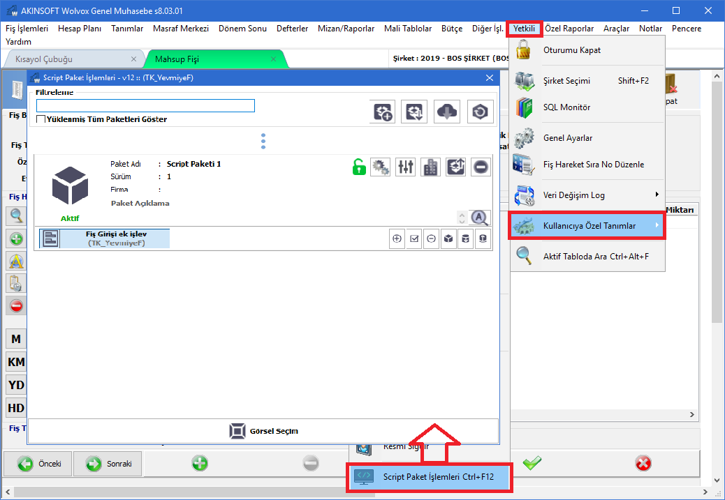
Task: Close the Kısayol Çubuğu tab
Action: (133, 59)
